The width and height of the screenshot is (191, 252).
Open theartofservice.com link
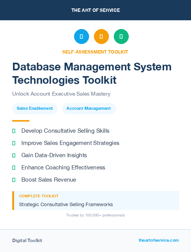click(x=159, y=240)
